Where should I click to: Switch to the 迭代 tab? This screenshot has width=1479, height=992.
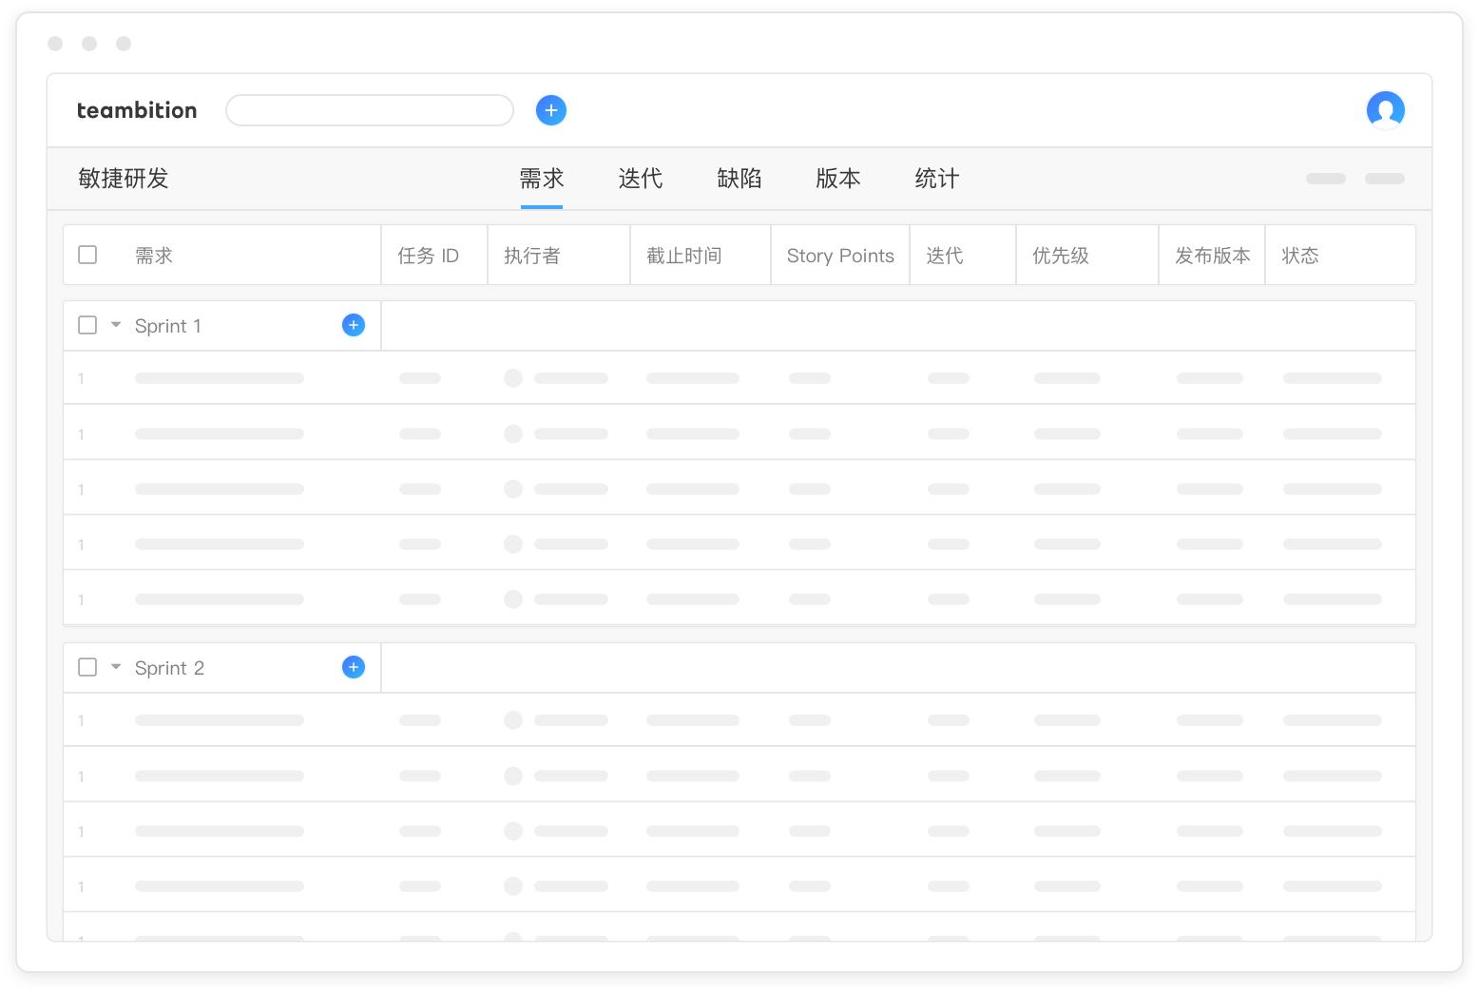640,179
